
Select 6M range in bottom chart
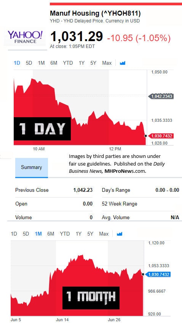coord(51,234)
